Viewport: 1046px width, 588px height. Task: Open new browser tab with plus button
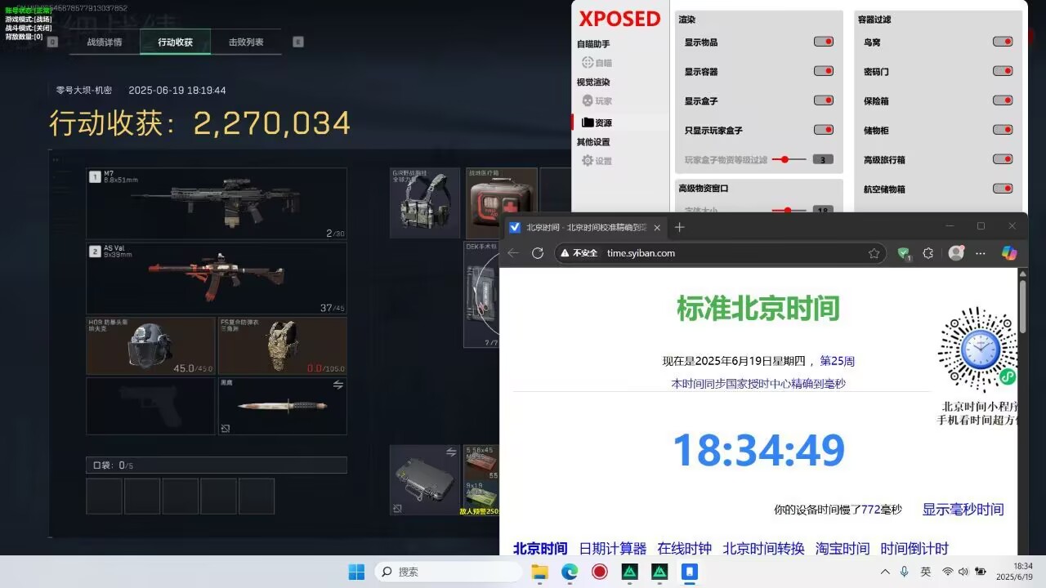[x=679, y=227]
